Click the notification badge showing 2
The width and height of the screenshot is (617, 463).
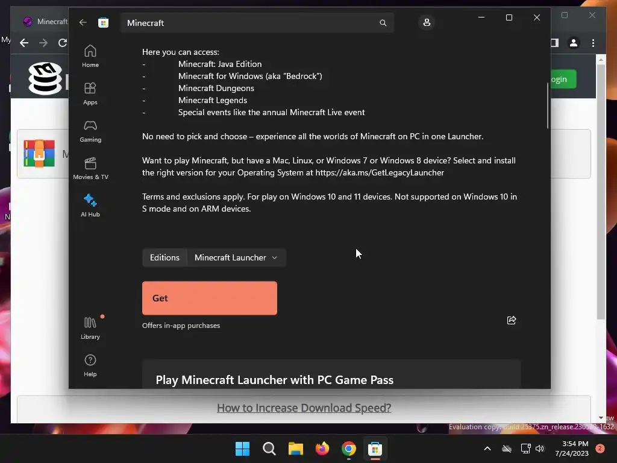point(600,449)
